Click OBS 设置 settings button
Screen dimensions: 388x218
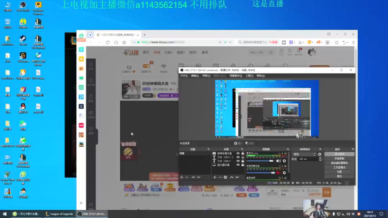(x=339, y=172)
